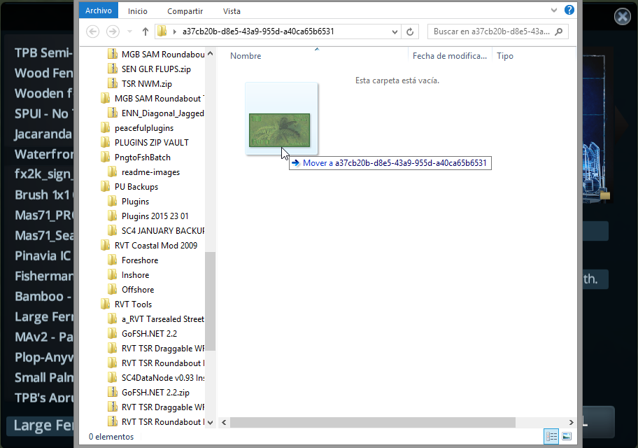
Task: Sort by the Tipo column header
Action: [x=505, y=56]
